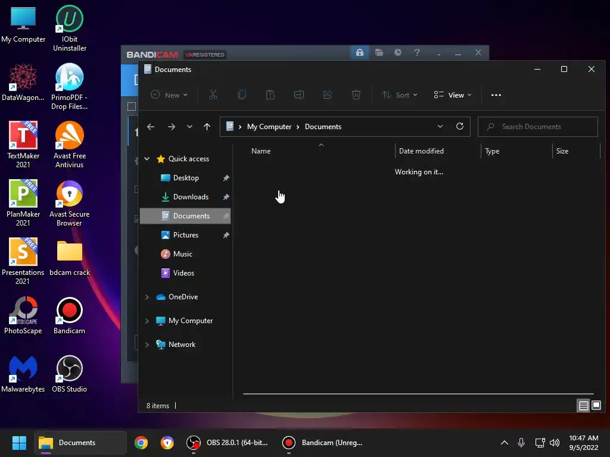Viewport: 610px width, 457px height.
Task: Launch PlanMaker 2021 desktop icon
Action: click(23, 203)
